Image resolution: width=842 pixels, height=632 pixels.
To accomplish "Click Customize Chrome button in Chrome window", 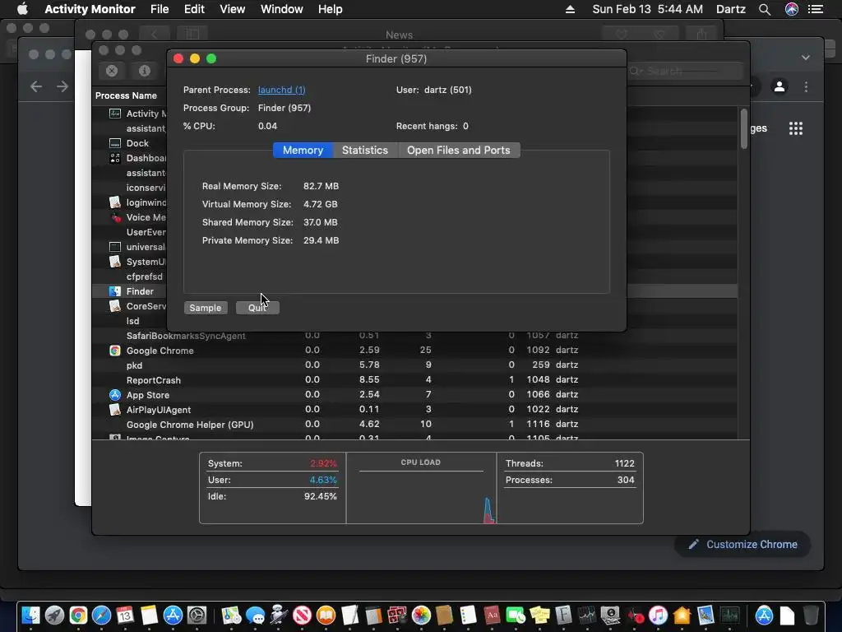I will (743, 545).
